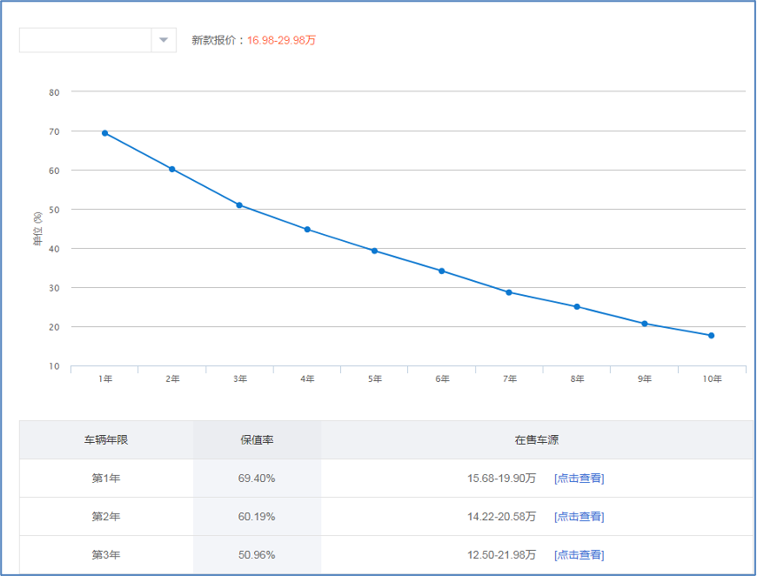The width and height of the screenshot is (757, 576).
Task: Select the 2年 data point on the line
Action: (172, 169)
